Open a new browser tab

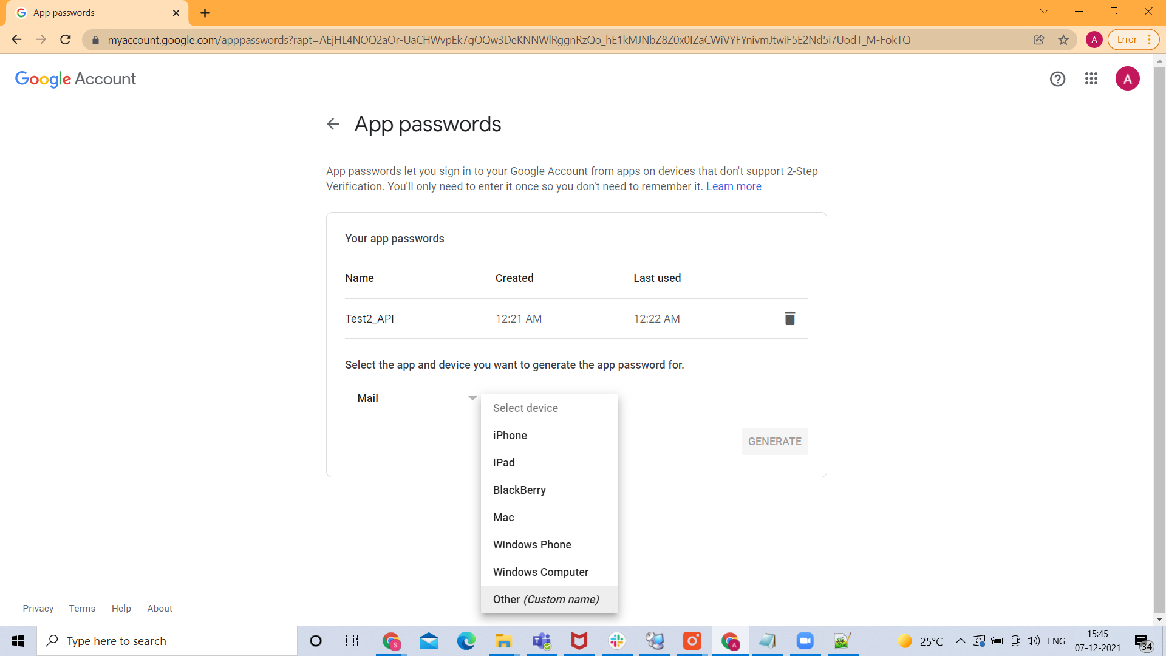pyautogui.click(x=205, y=13)
